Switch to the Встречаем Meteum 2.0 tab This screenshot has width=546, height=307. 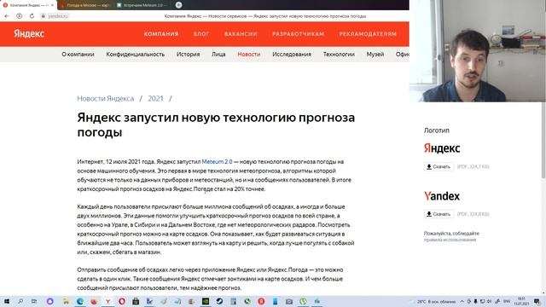pyautogui.click(x=142, y=5)
